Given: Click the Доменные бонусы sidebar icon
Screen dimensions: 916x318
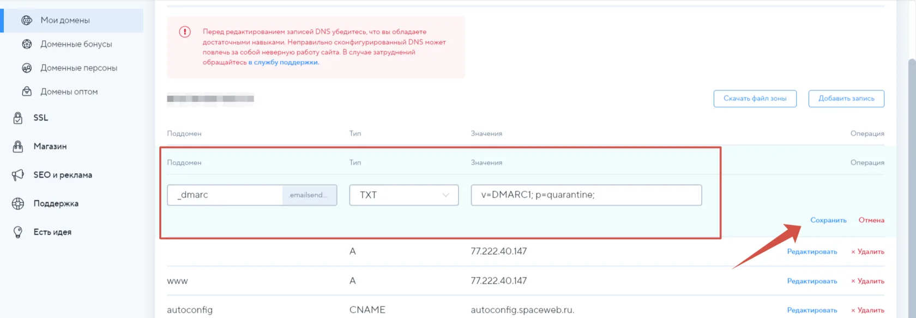Looking at the screenshot, I should [27, 44].
